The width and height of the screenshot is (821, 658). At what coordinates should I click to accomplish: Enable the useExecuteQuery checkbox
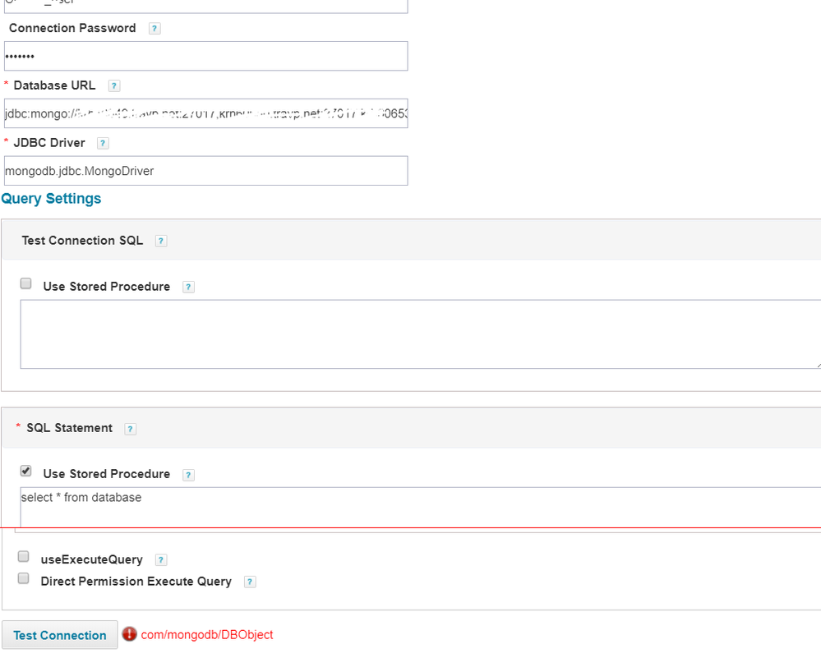pyautogui.click(x=24, y=557)
